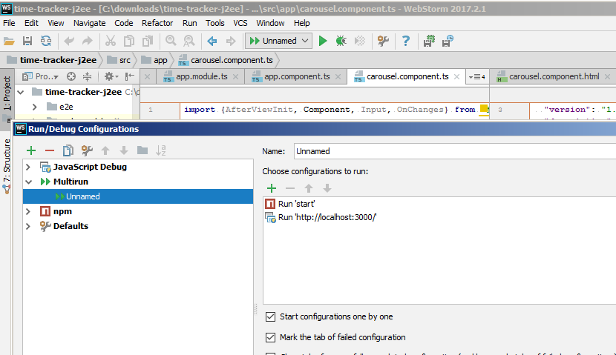The width and height of the screenshot is (616, 355).
Task: Click the src breadcrumb
Action: pyautogui.click(x=119, y=60)
